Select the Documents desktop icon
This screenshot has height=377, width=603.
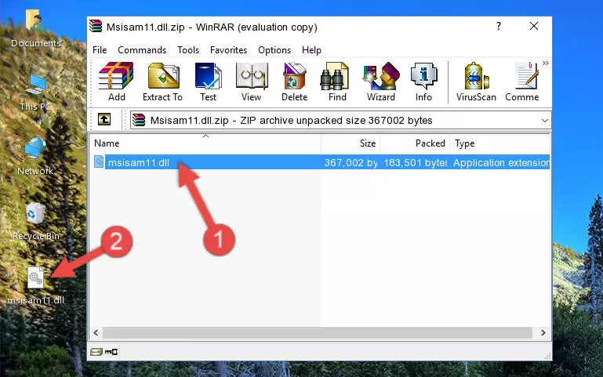coord(35,27)
